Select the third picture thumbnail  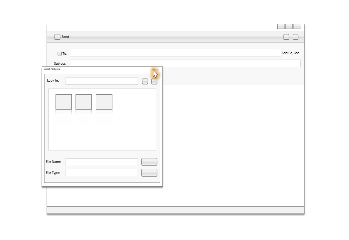click(104, 102)
